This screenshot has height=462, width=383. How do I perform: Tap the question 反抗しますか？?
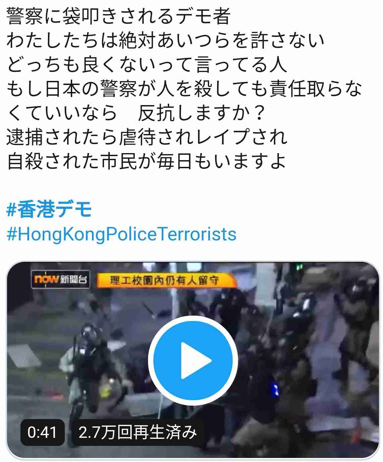201,113
